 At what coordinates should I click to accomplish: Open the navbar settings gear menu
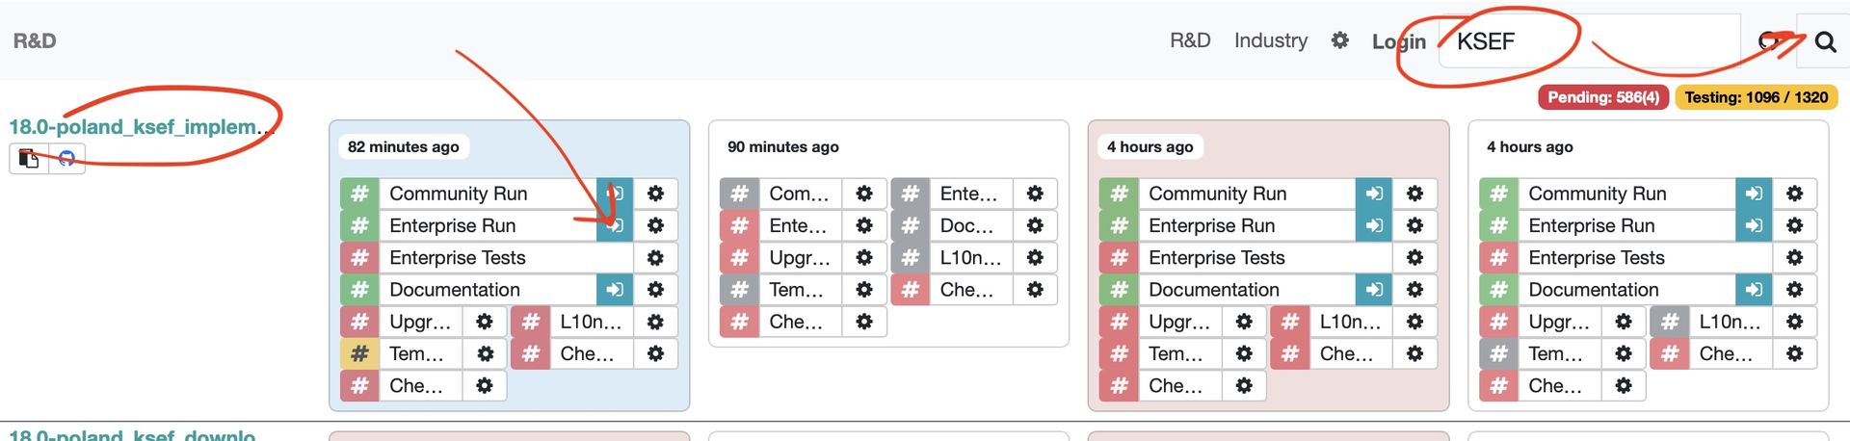tap(1339, 40)
